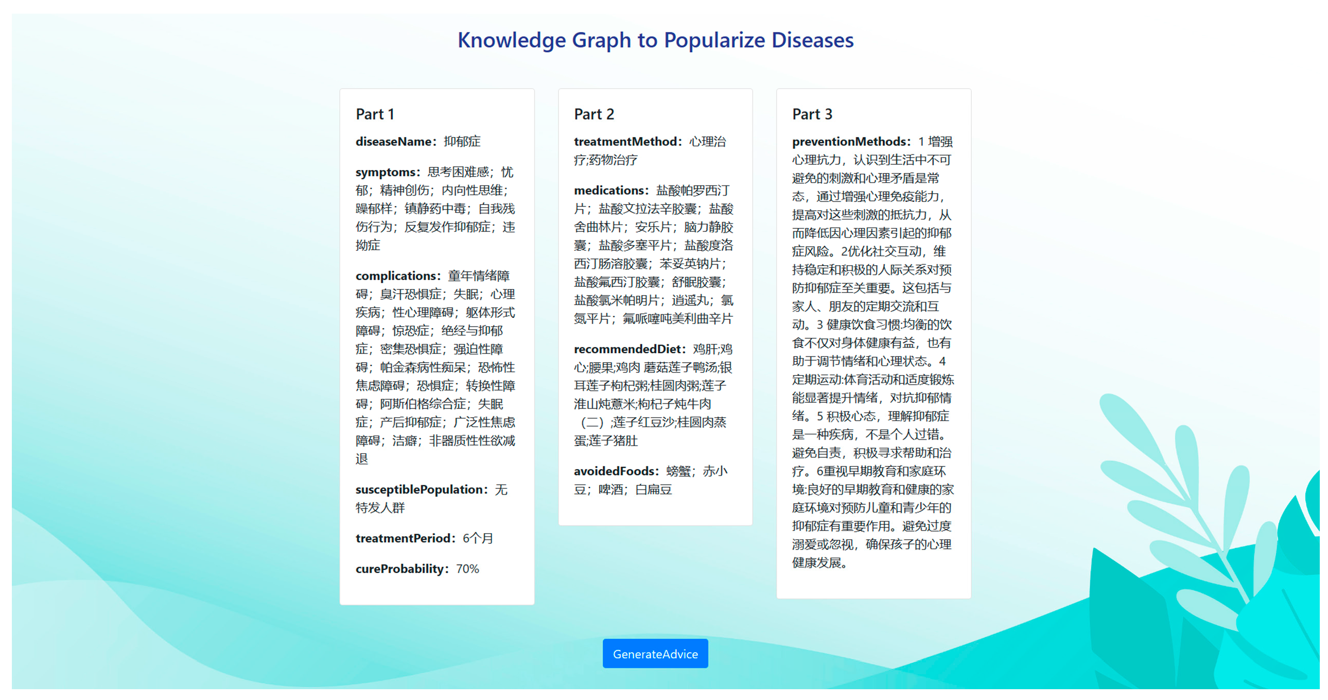
Task: Click the diseaseName label
Action: click(395, 141)
